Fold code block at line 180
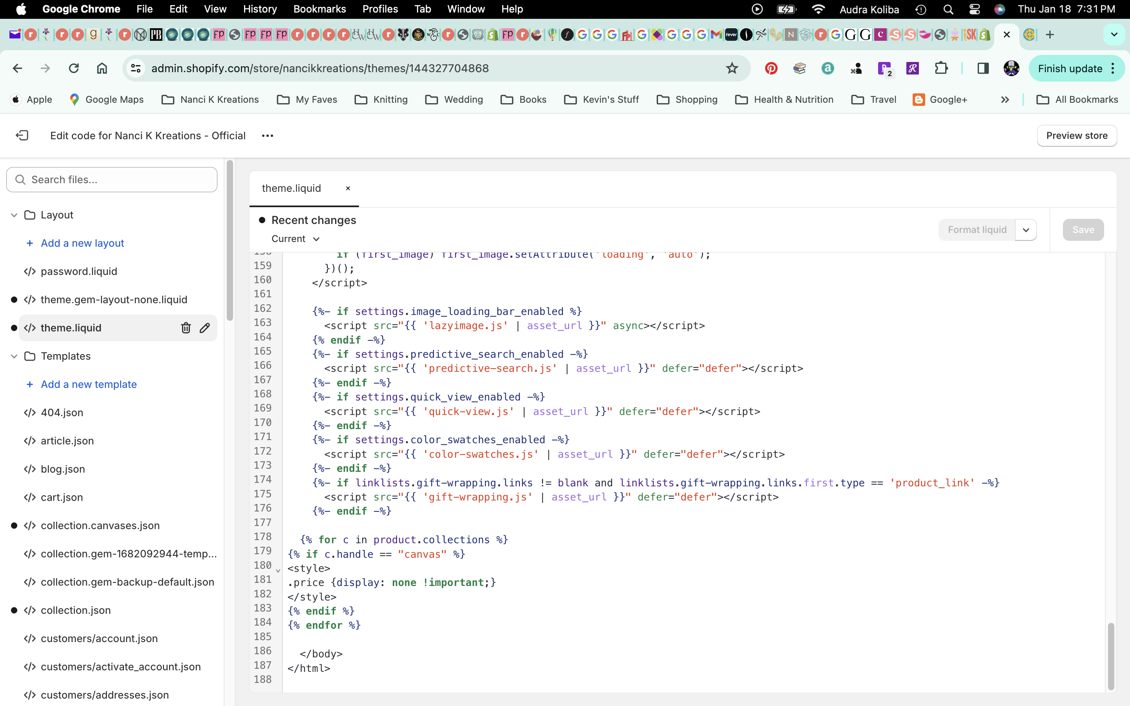 (x=278, y=571)
